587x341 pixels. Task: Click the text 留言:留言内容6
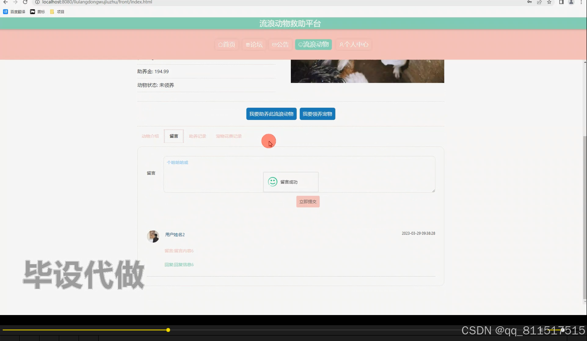179,251
